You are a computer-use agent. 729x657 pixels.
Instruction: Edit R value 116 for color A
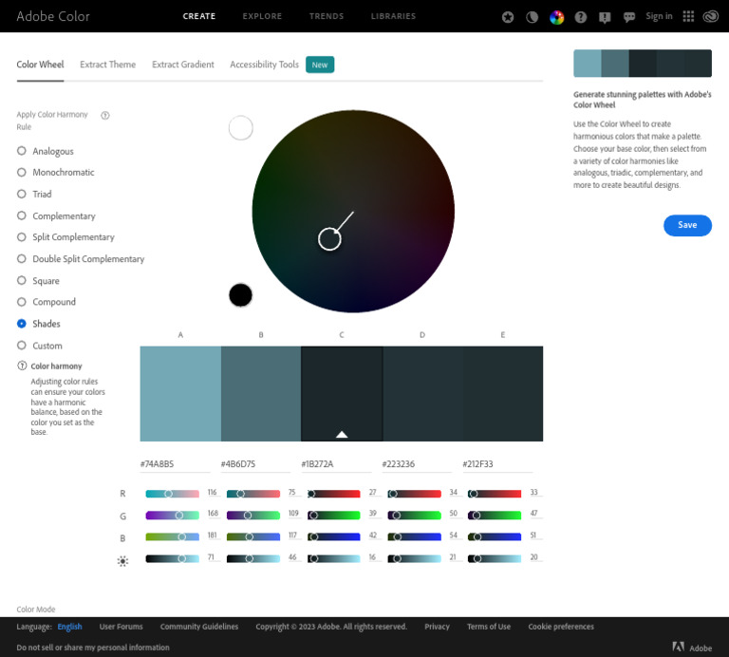click(213, 493)
